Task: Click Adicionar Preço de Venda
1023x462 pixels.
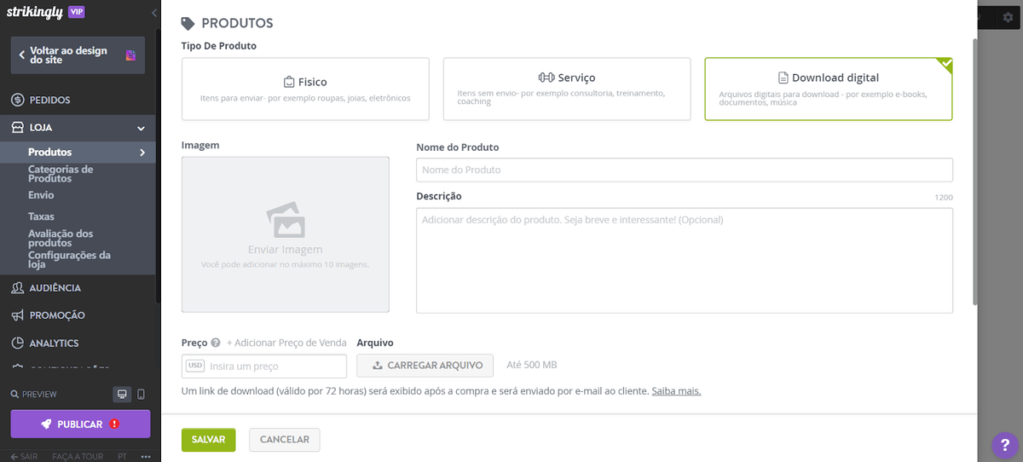Action: (x=286, y=343)
